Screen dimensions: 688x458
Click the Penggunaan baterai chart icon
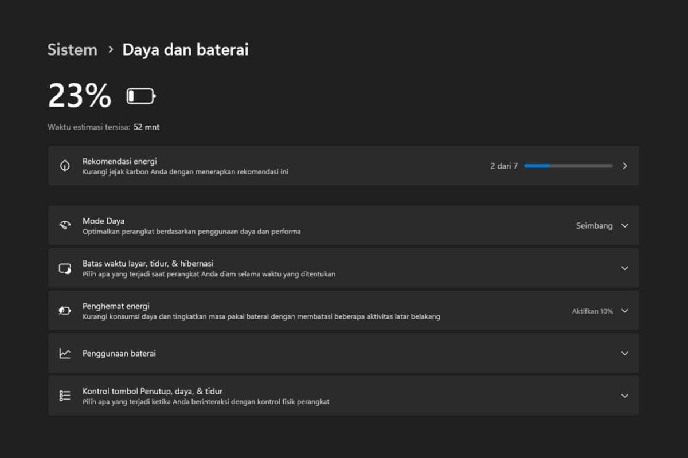click(x=65, y=353)
